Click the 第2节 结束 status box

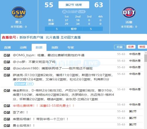[74, 5]
